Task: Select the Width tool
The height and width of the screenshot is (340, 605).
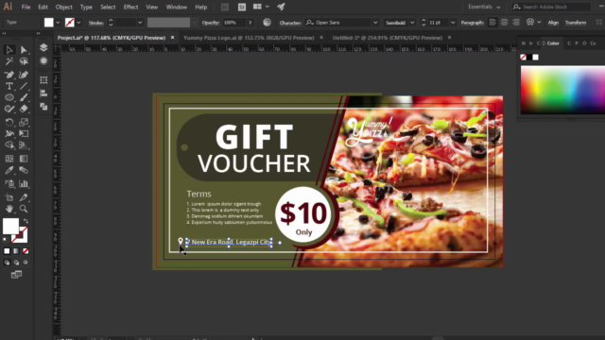Action: 9,134
